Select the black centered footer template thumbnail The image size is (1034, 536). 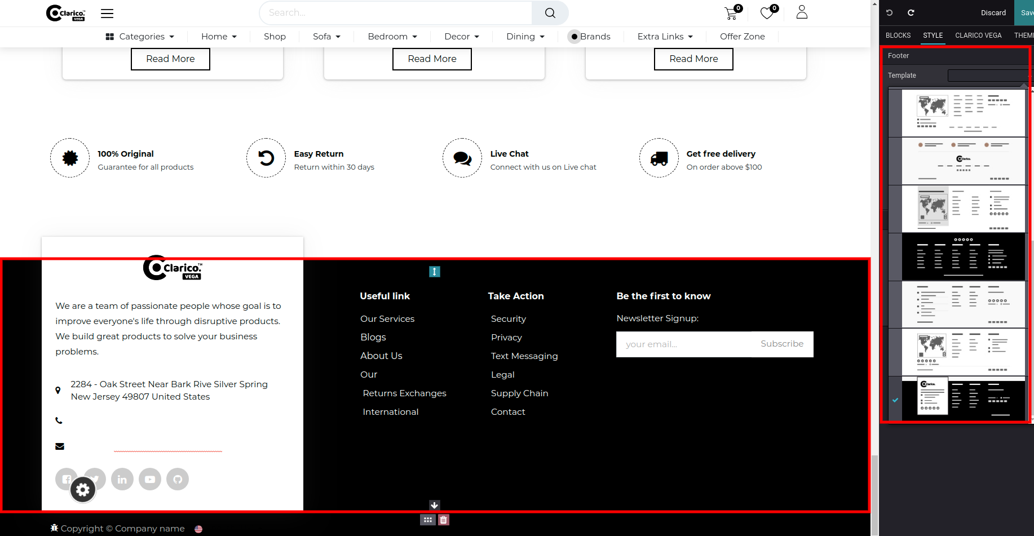(963, 256)
